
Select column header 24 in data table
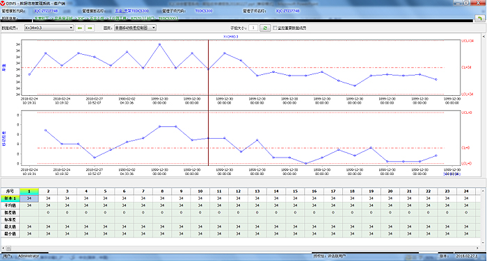[466, 192]
